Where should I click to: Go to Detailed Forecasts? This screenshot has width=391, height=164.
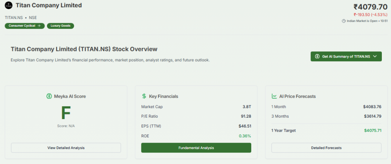point(326,148)
